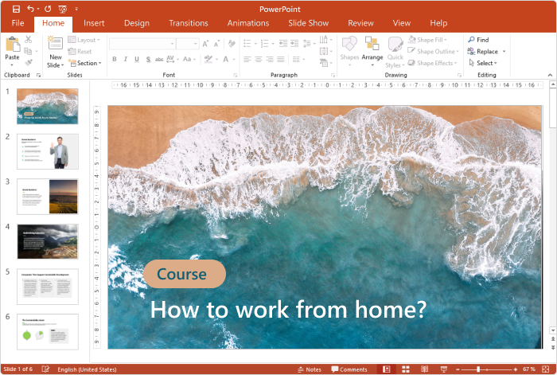
Task: Collapse the ribbon with the chevron
Action: [x=550, y=75]
